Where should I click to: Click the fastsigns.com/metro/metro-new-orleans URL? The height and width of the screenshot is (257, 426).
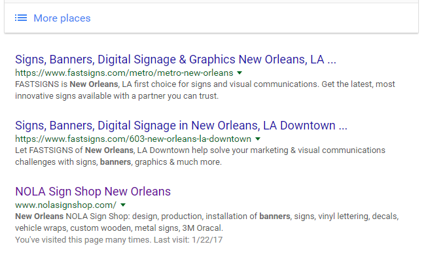tap(124, 73)
